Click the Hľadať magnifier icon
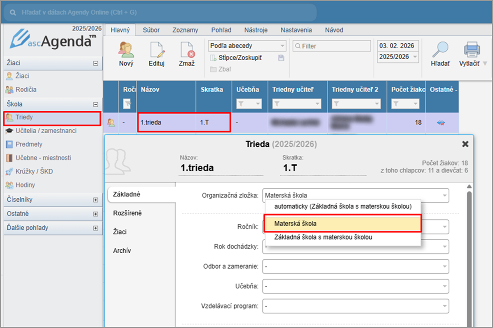The width and height of the screenshot is (493, 328). click(440, 50)
